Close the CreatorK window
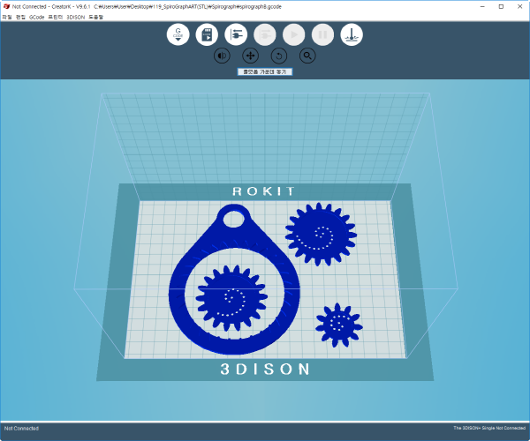This screenshot has width=530, height=441. coord(520,6)
